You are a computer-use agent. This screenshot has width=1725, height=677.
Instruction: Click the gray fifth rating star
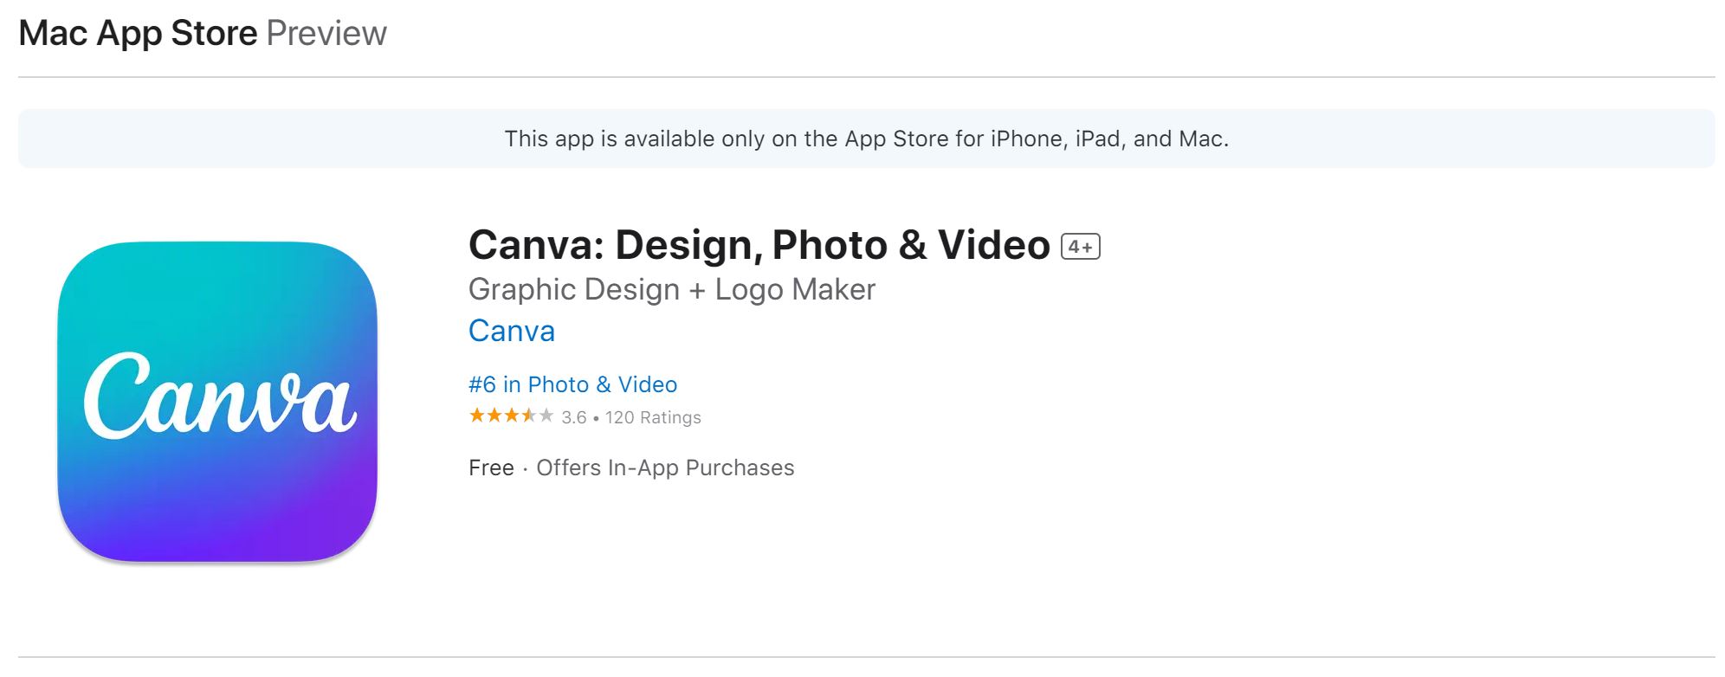click(546, 416)
